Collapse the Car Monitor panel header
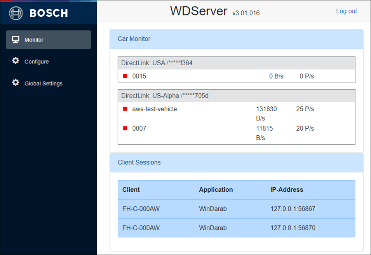 coord(236,39)
